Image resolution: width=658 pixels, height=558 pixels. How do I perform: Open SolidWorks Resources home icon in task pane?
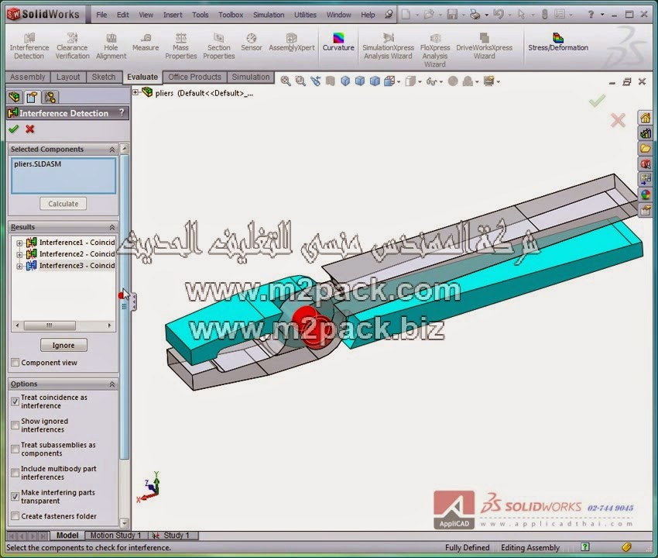[646, 117]
